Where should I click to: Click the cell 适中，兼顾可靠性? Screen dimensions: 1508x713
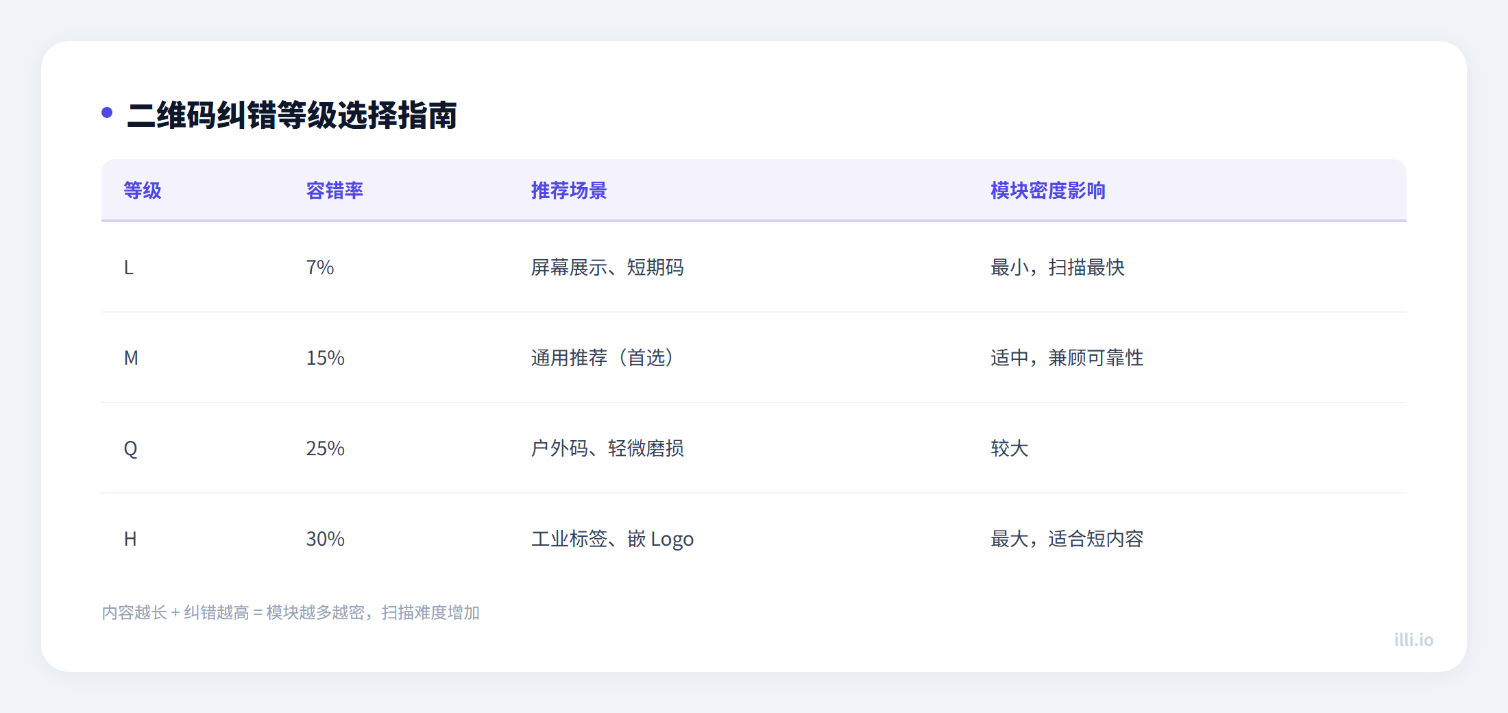(1067, 358)
